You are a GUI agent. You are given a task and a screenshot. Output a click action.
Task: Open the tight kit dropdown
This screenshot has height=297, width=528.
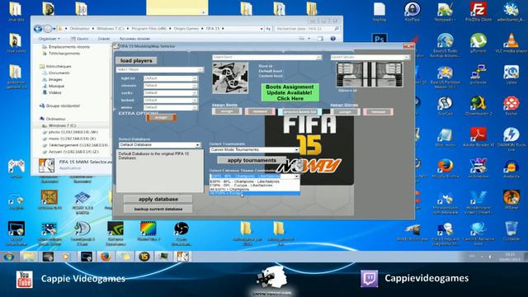coord(171,78)
